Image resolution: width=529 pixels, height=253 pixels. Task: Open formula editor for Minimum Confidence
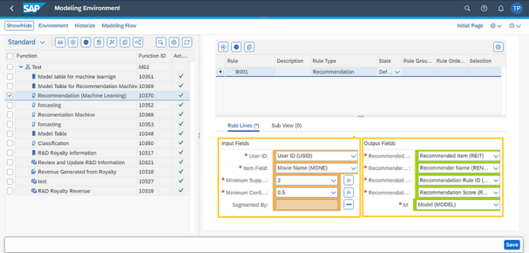click(x=349, y=192)
